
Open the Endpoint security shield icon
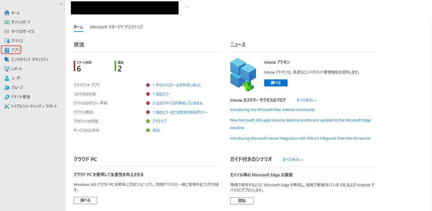[7, 60]
